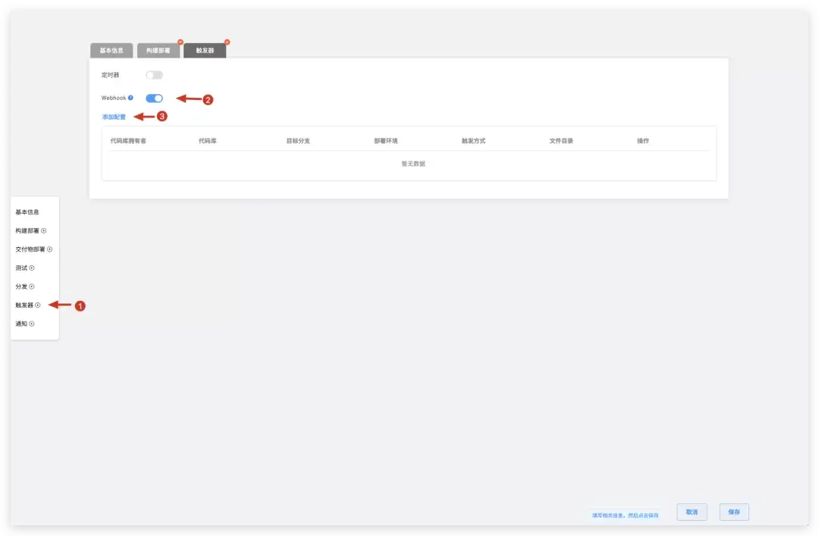Expand 构建部署 in the left sidebar
Viewport: 819px width, 536px height.
[44, 230]
